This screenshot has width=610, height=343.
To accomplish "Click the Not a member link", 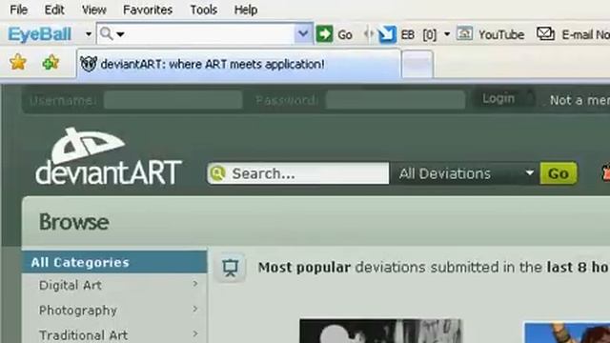I will (x=579, y=100).
